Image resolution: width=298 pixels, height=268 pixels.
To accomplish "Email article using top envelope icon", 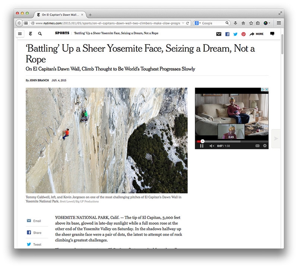I will tap(219, 34).
